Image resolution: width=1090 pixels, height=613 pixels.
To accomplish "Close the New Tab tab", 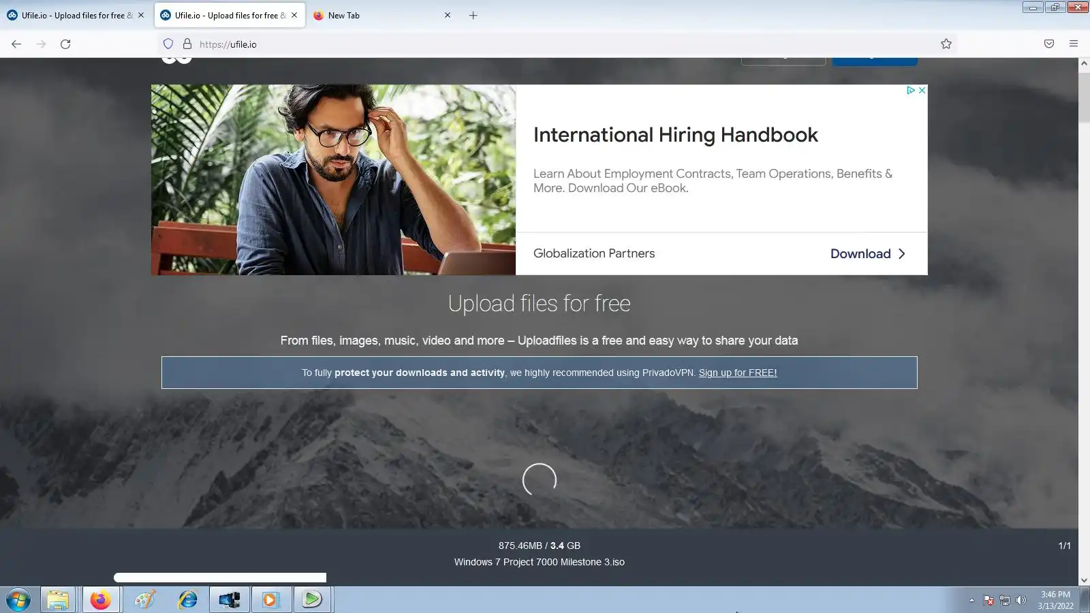I will pos(448,15).
